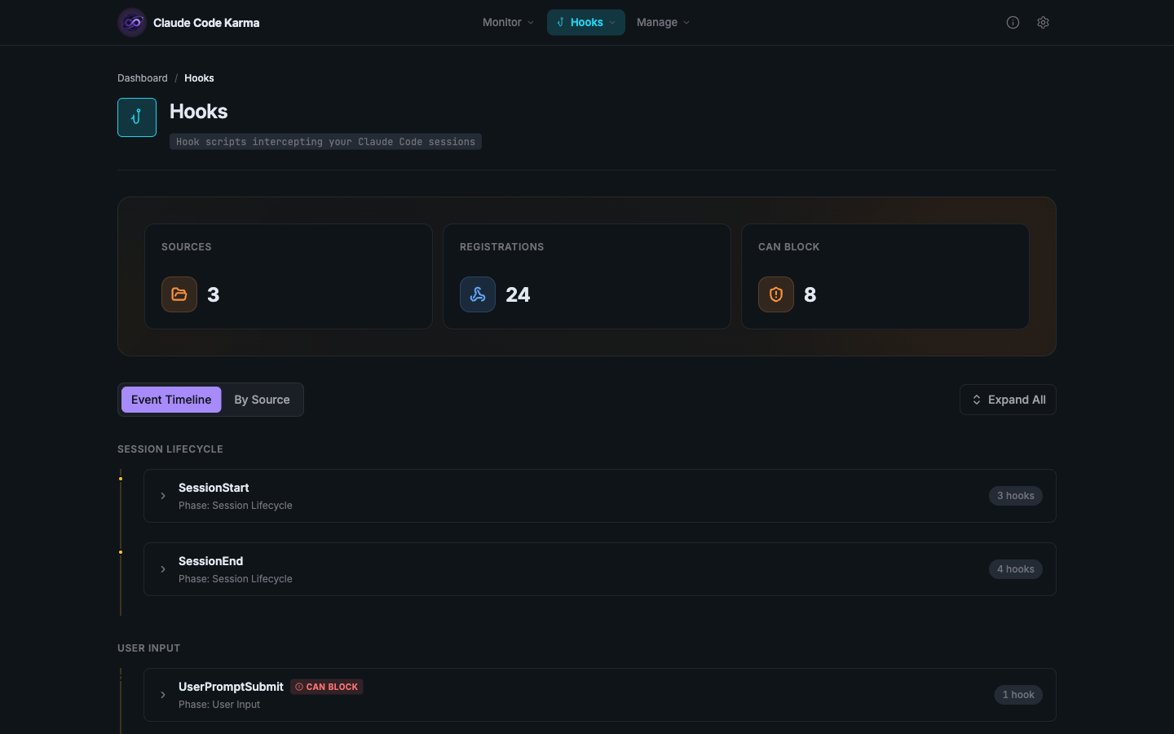The width and height of the screenshot is (1174, 734).
Task: Click the hook scripts description text
Action: (325, 142)
